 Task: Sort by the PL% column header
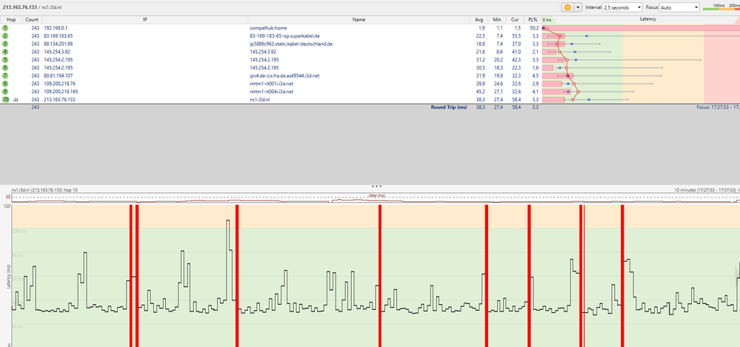[532, 19]
